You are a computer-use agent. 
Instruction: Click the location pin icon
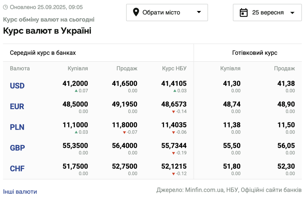(x=136, y=12)
